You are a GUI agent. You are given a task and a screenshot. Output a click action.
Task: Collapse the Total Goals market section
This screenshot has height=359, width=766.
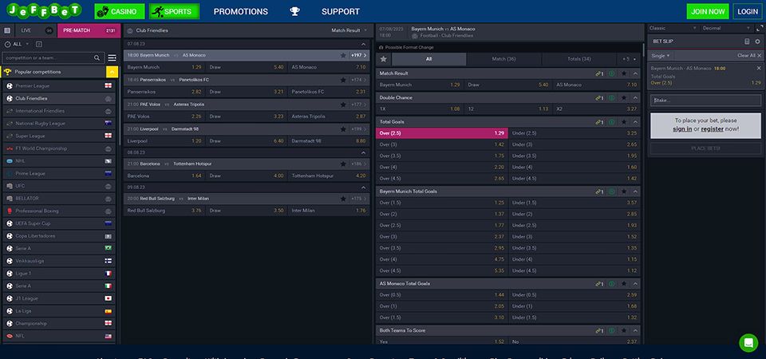(636, 122)
